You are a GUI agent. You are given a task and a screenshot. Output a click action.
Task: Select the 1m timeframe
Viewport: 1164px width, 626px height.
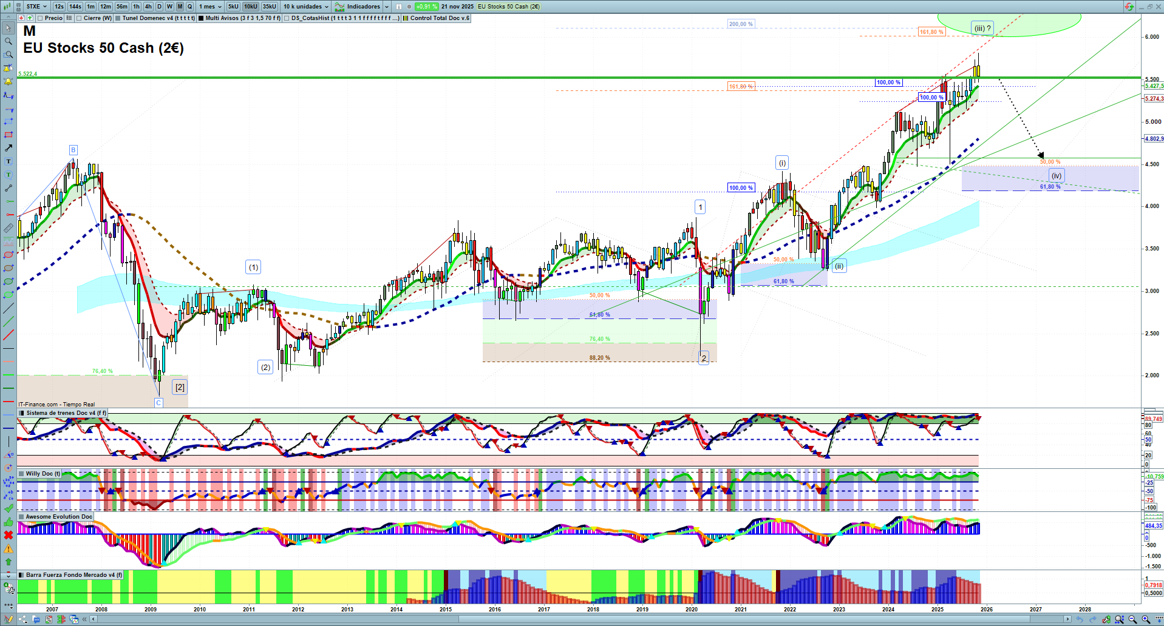point(90,7)
